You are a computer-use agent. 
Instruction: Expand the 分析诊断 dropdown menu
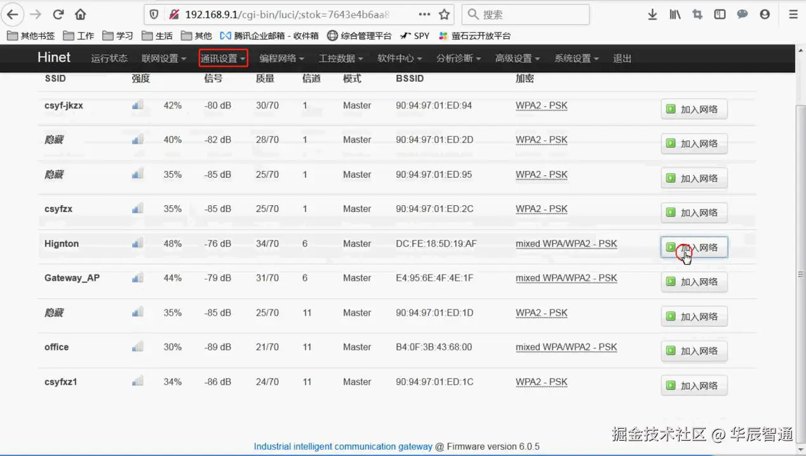click(x=459, y=58)
